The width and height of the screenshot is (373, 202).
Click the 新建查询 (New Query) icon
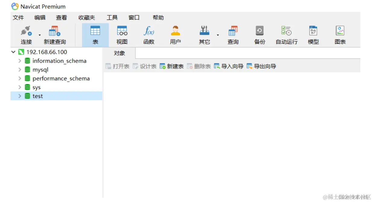(55, 35)
